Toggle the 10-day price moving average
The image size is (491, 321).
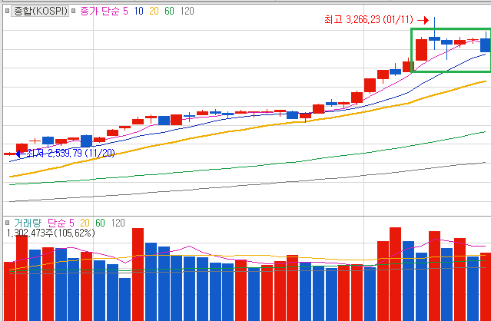[x=140, y=12]
